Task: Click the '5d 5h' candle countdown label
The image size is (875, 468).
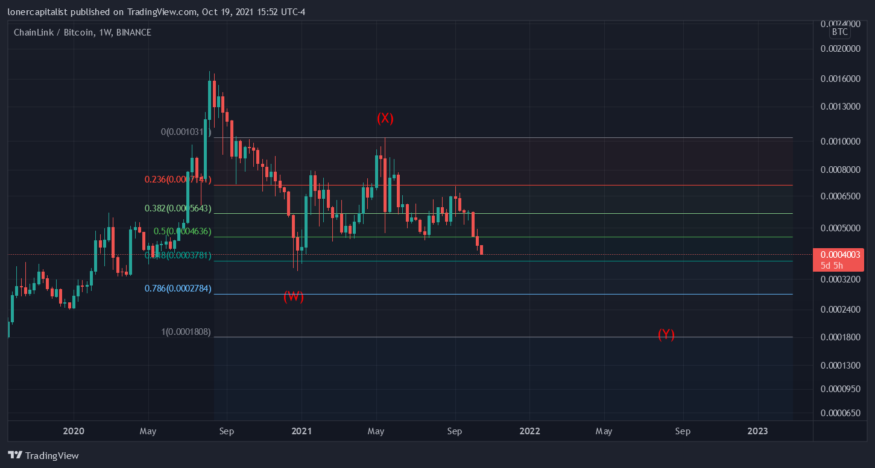Action: coord(832,265)
